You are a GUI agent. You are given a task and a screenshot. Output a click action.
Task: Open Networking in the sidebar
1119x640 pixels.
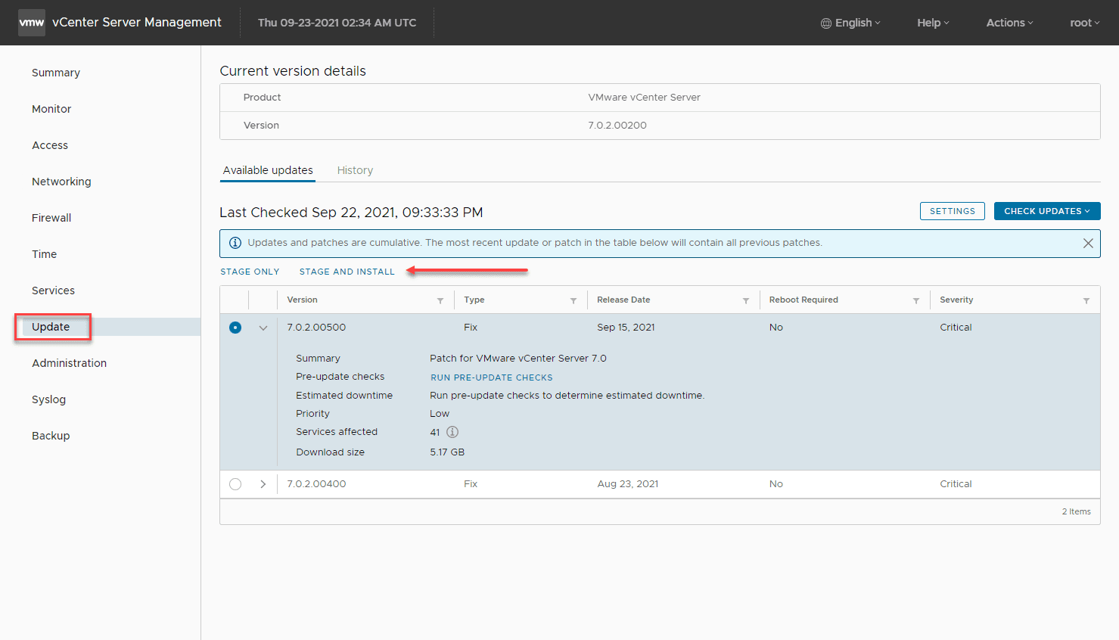click(61, 182)
